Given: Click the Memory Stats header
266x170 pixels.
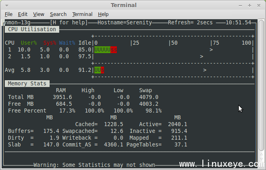Looking at the screenshot, I should pyautogui.click(x=27, y=84).
